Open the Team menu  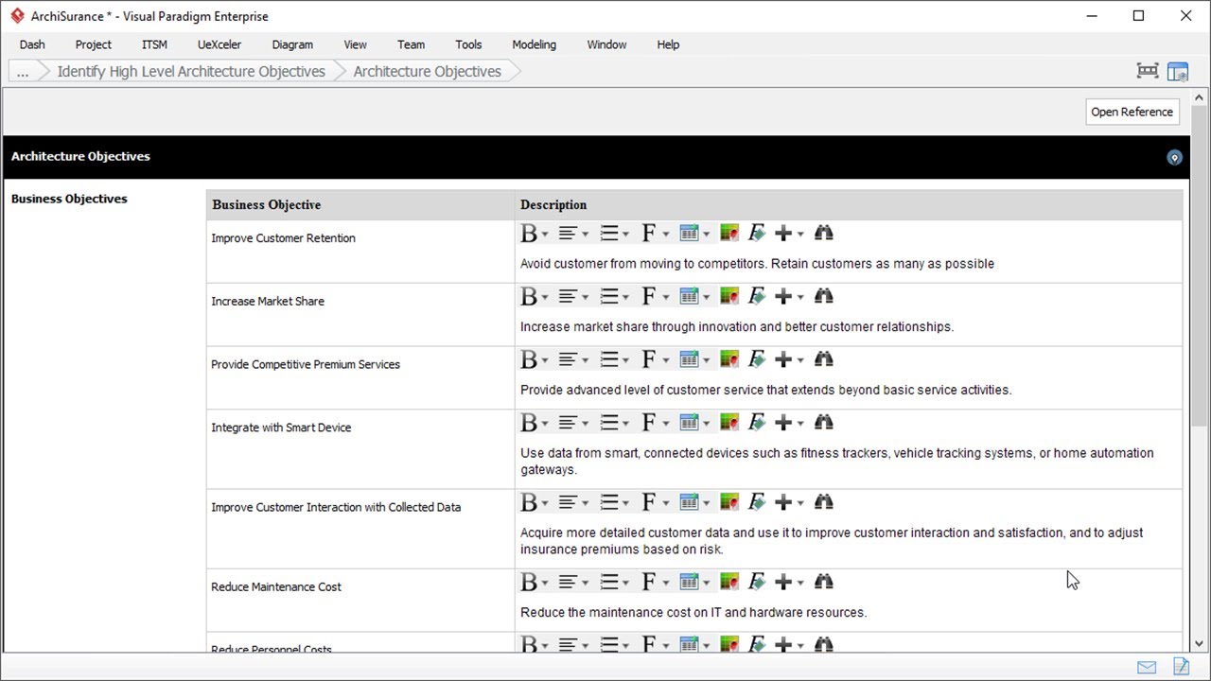[412, 44]
